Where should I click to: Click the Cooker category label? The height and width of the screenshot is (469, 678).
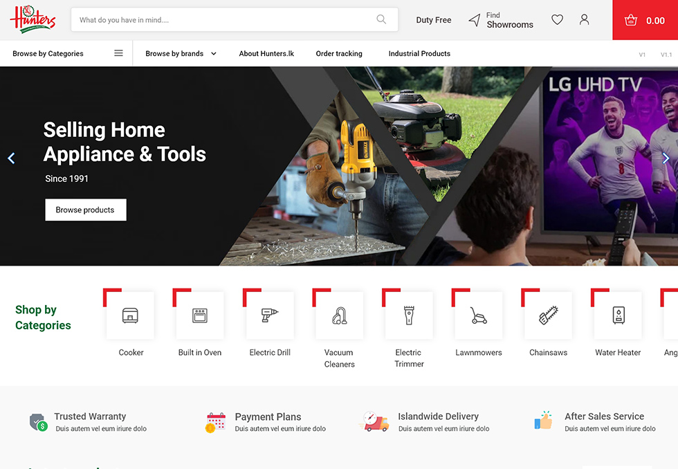[x=131, y=352]
